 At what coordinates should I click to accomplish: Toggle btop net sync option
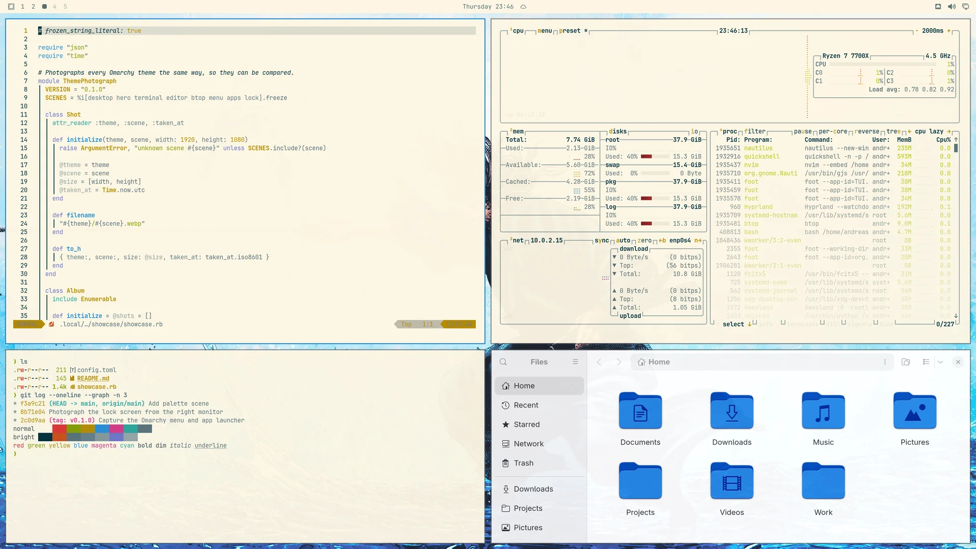click(602, 241)
